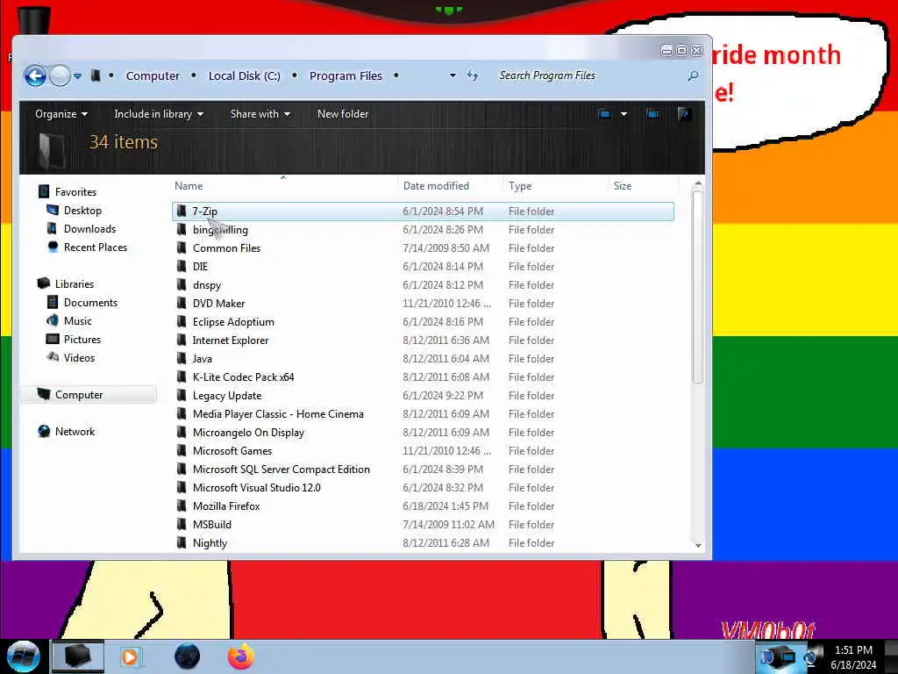This screenshot has height=674, width=898.
Task: Click the scrollbar down arrow
Action: (x=697, y=545)
